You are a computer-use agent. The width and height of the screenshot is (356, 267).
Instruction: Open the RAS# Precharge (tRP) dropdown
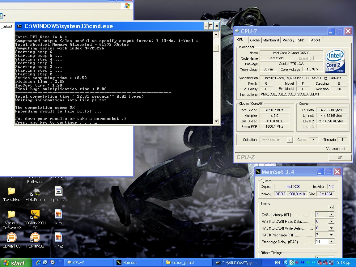coord(331,235)
